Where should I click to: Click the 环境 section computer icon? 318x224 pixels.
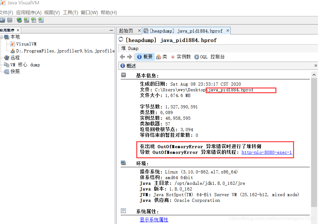[123, 163]
